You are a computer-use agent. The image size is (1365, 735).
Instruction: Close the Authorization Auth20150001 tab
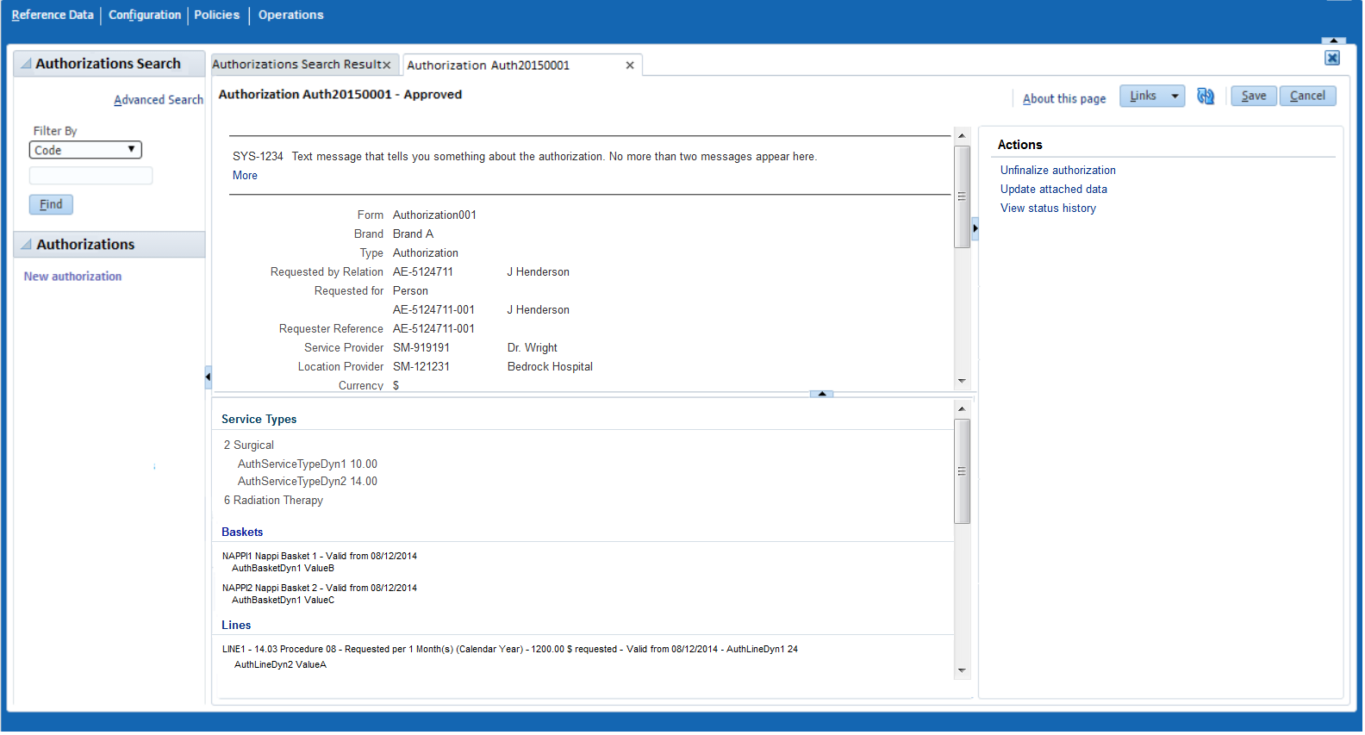[x=631, y=65]
